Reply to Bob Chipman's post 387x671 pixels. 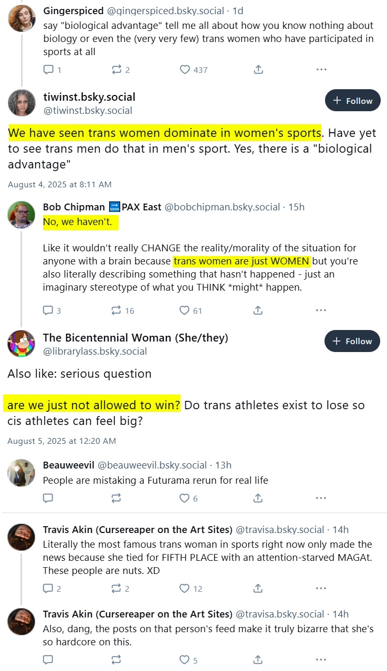tap(48, 311)
